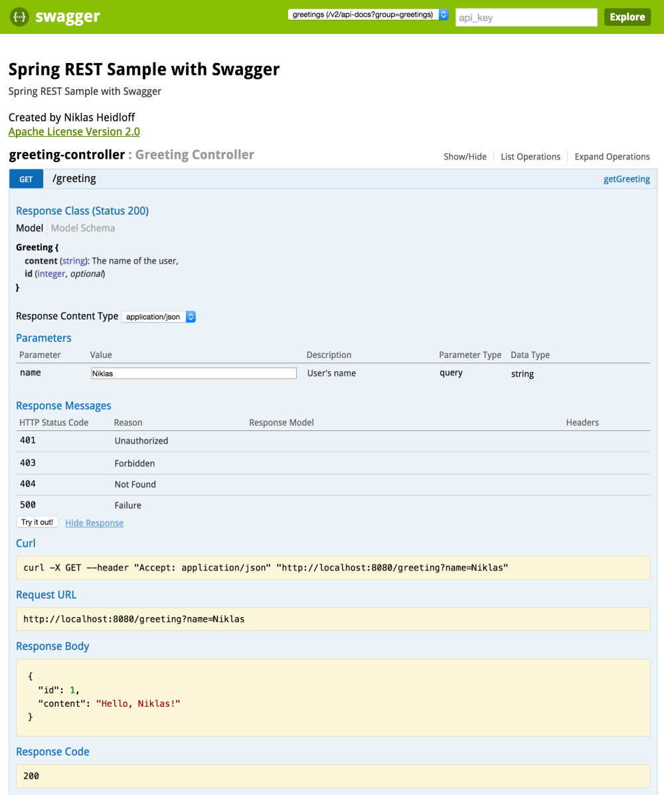Click the Unauthorized reason cell

point(141,441)
